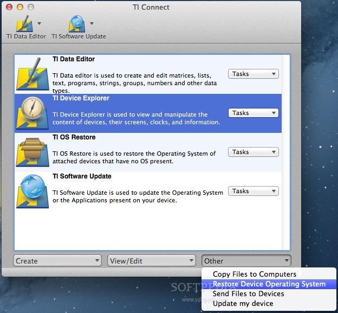Collapse the Other dropdown
The height and width of the screenshot is (313, 338).
[246, 261]
